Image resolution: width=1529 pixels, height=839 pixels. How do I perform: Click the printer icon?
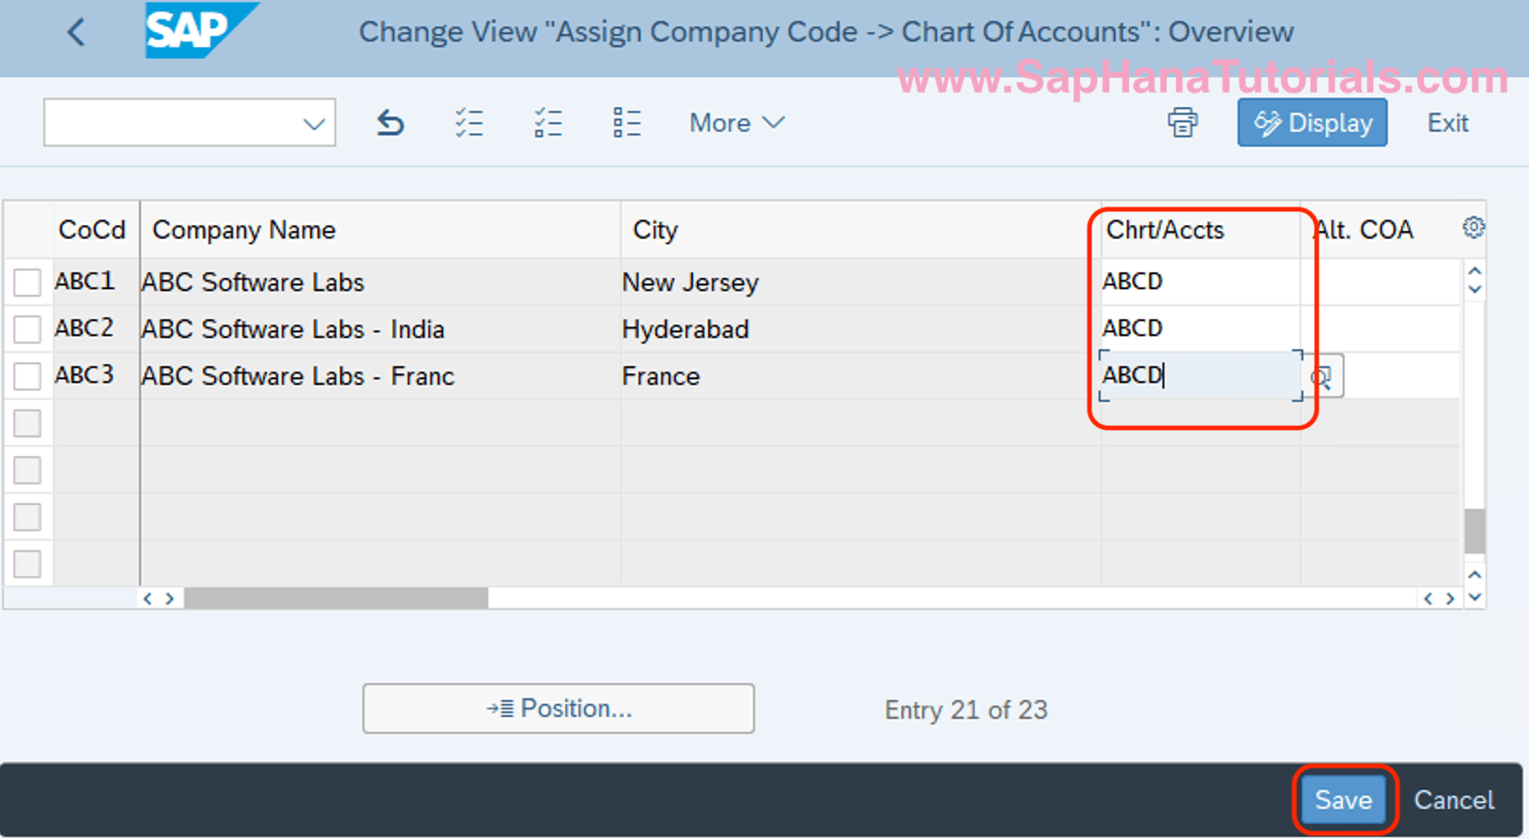click(1182, 123)
